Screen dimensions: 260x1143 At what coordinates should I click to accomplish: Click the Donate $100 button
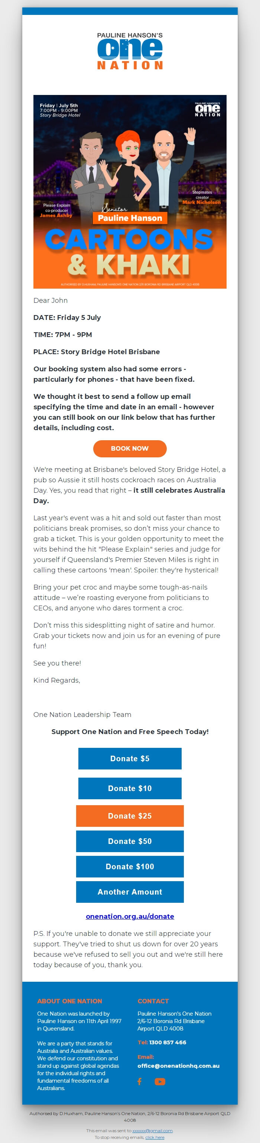pyautogui.click(x=130, y=867)
